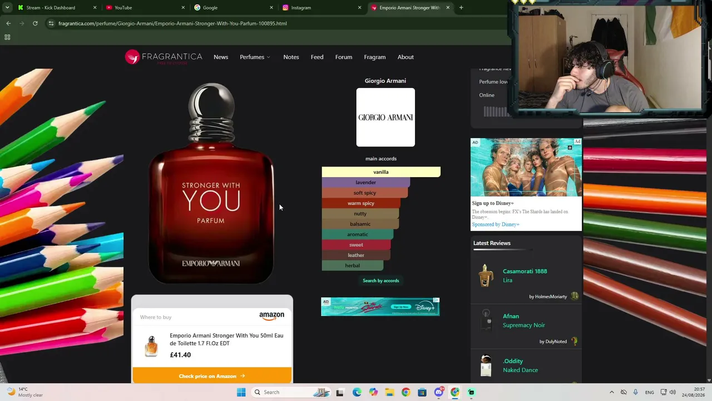Select the sweet accord bar
This screenshot has height=401, width=712.
[x=357, y=245]
